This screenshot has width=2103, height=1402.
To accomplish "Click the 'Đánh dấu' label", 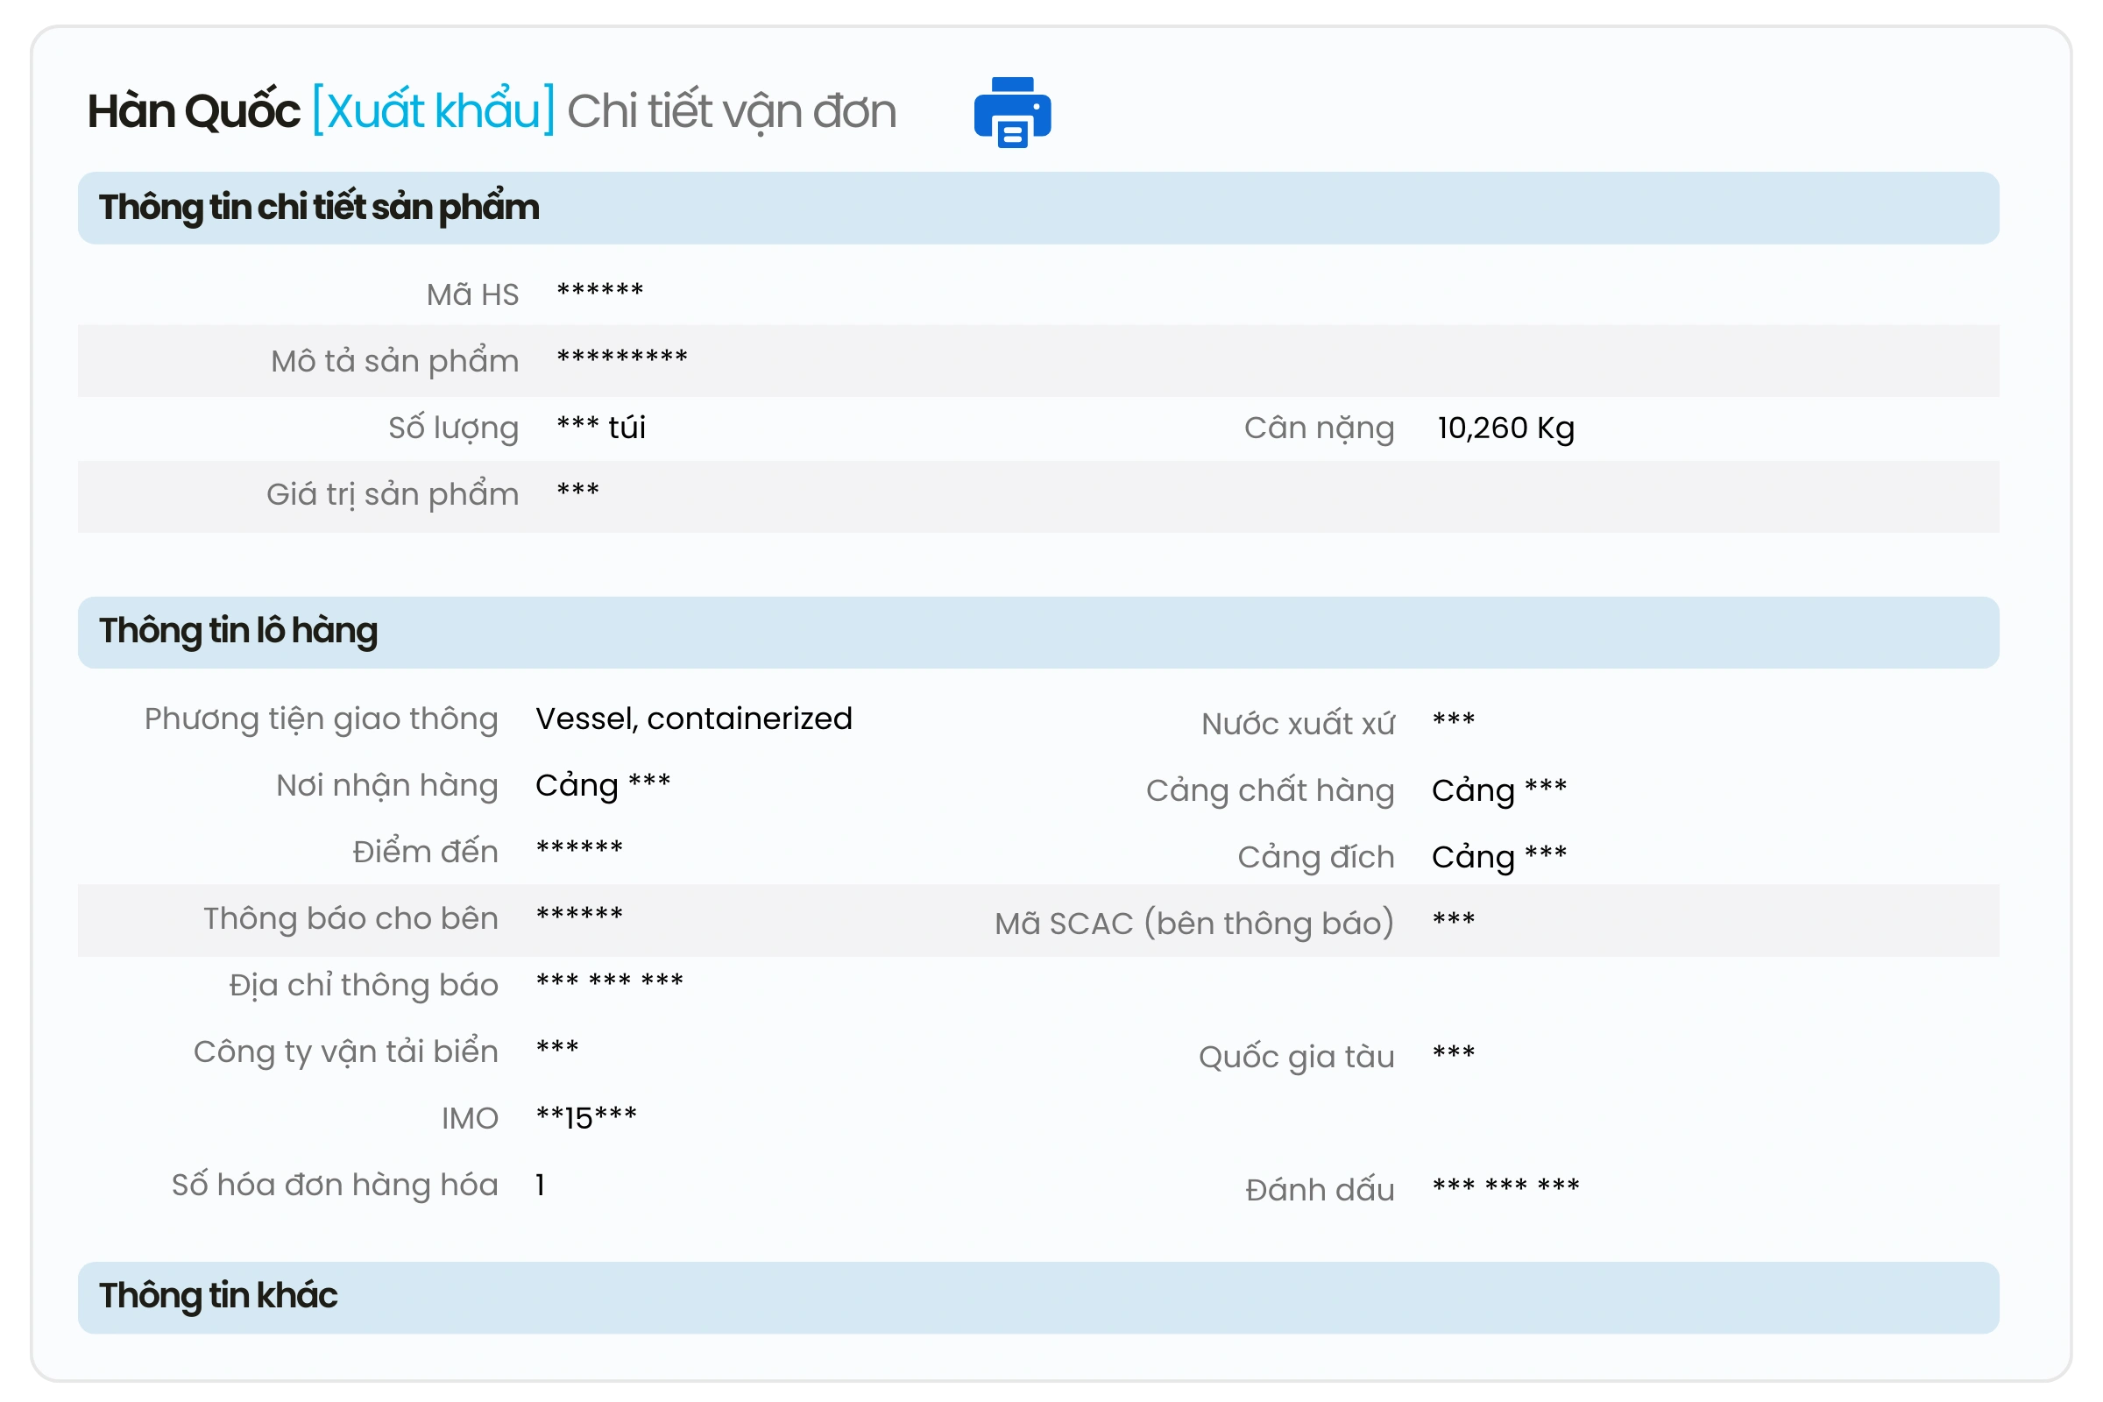I will pyautogui.click(x=1319, y=1190).
